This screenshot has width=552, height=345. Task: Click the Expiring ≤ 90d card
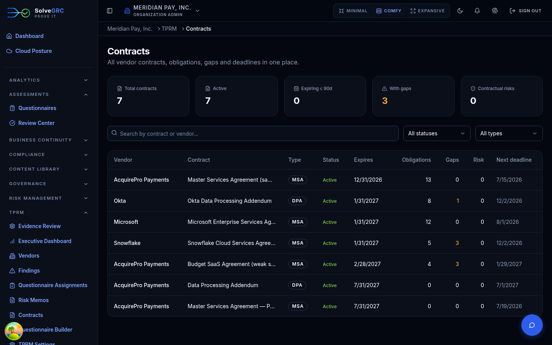[x=325, y=96]
